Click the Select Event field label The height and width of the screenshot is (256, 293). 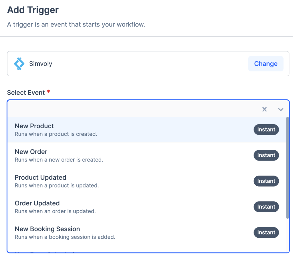[x=26, y=93]
